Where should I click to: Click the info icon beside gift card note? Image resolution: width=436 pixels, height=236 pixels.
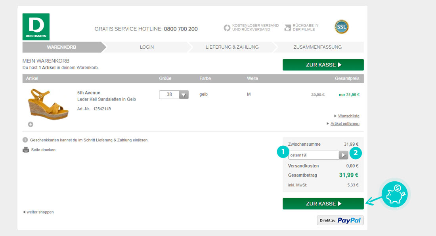coord(25,140)
